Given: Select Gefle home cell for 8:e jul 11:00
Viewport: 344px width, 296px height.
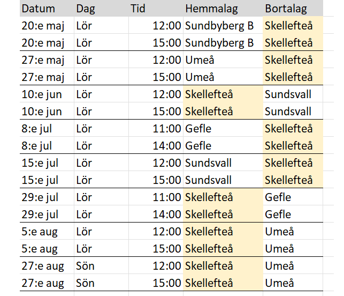Looking at the screenshot, I should click(198, 129).
